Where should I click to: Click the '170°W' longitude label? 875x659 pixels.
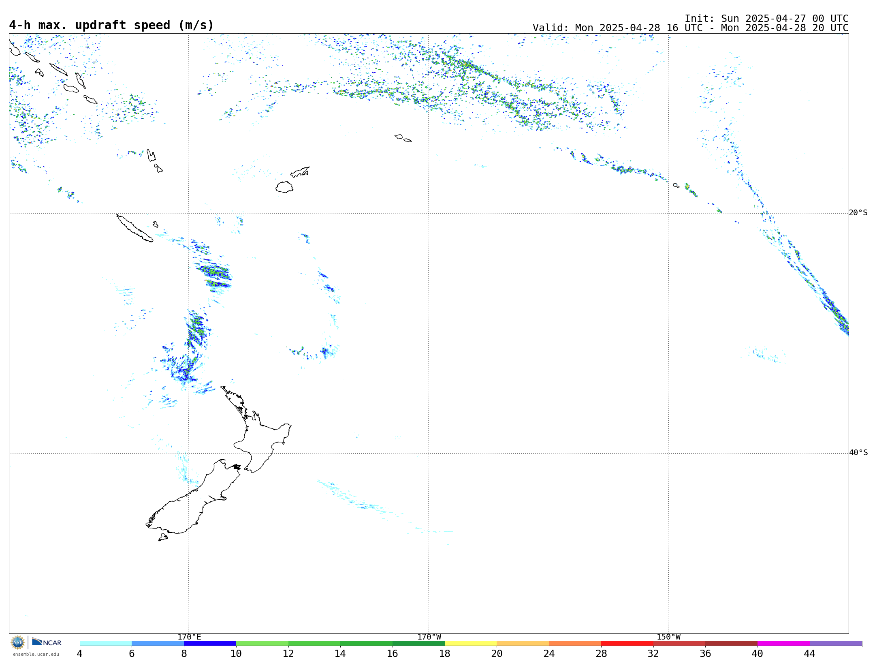[429, 637]
